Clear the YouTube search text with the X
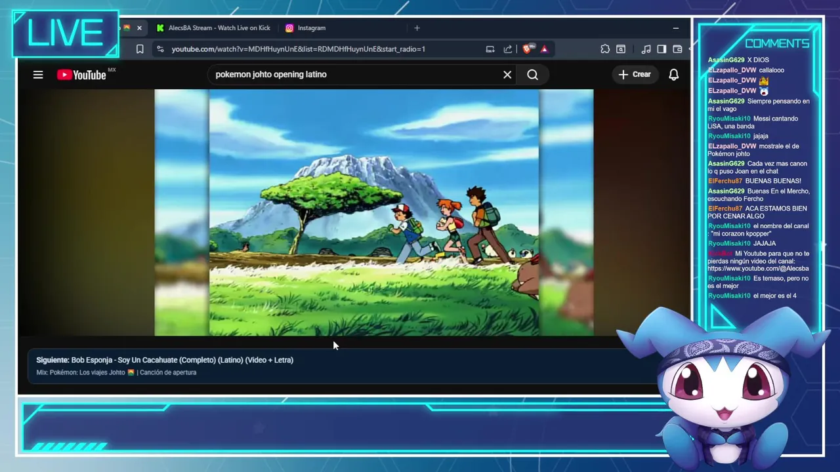This screenshot has height=472, width=840. [x=507, y=75]
